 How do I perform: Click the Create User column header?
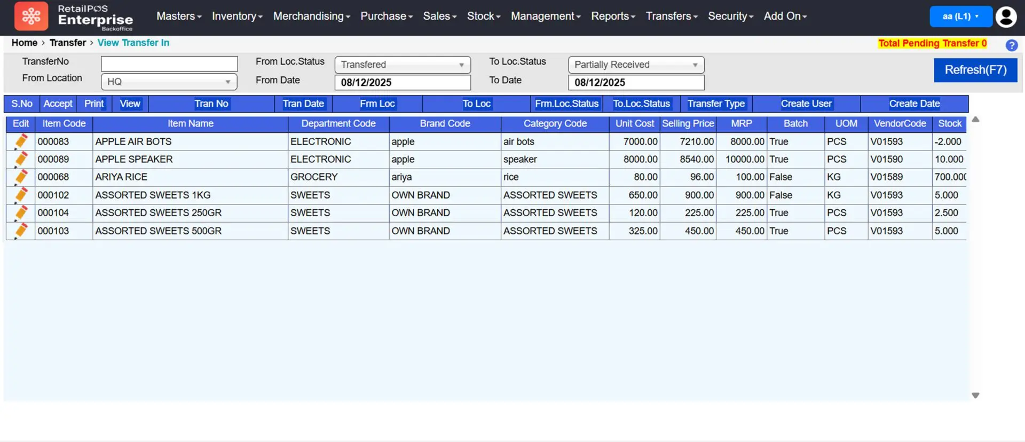point(806,104)
